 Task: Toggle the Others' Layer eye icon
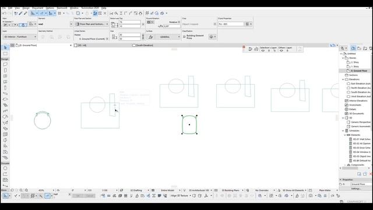281,51
